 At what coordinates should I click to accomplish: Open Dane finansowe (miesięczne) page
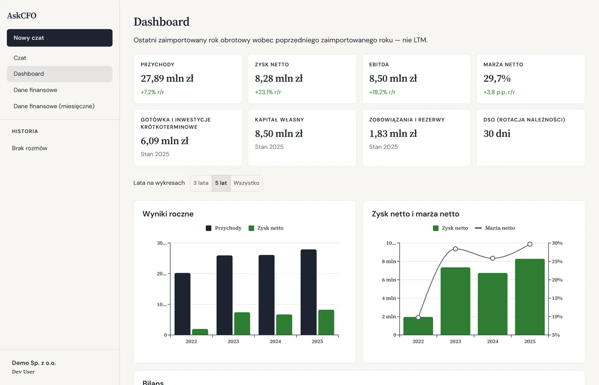59,106
